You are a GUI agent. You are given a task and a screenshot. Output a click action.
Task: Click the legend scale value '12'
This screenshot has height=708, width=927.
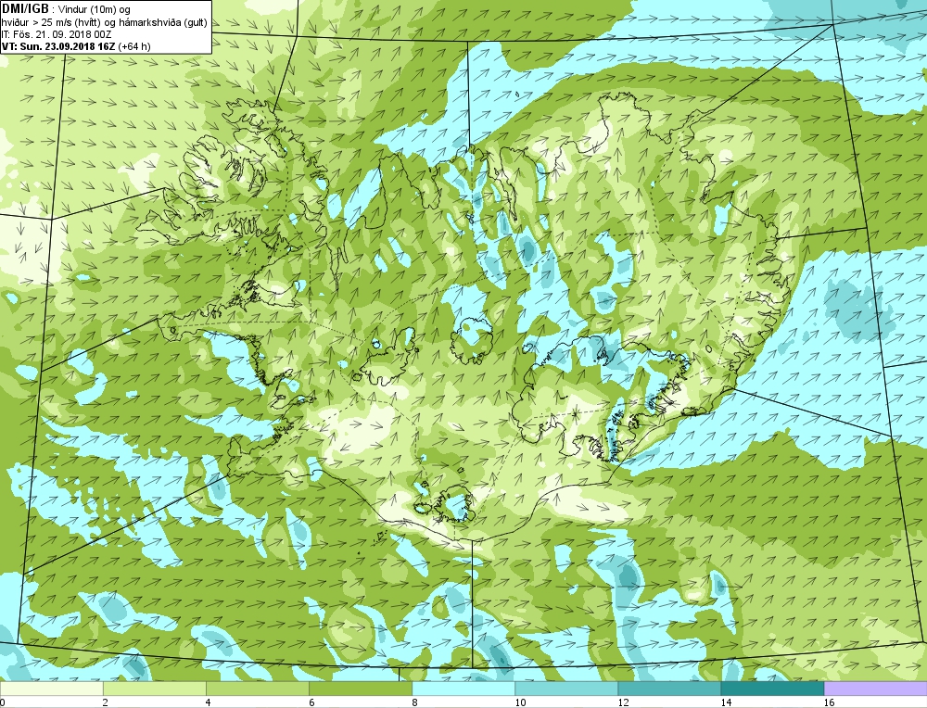coord(623,702)
